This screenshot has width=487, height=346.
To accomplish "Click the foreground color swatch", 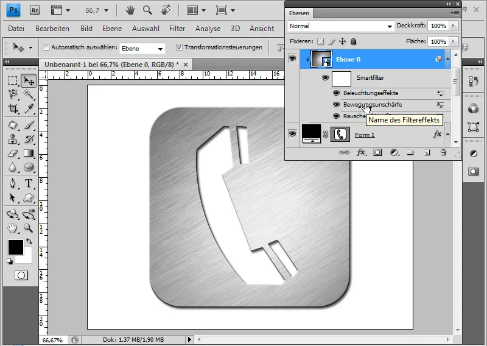I will pyautogui.click(x=16, y=247).
